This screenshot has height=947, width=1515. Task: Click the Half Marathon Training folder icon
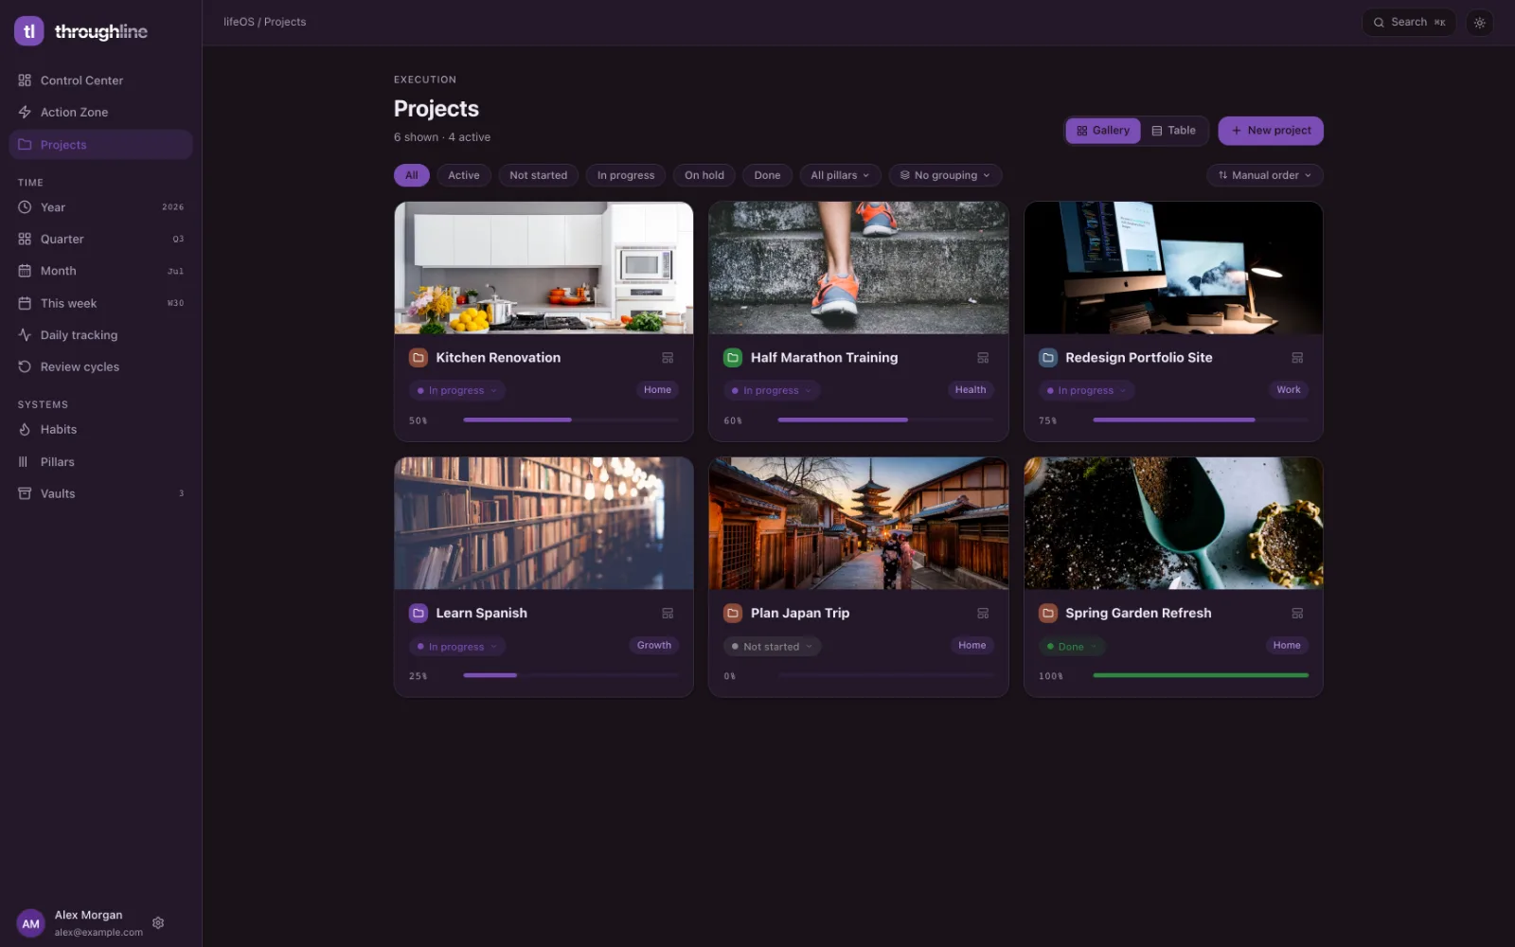tap(732, 358)
